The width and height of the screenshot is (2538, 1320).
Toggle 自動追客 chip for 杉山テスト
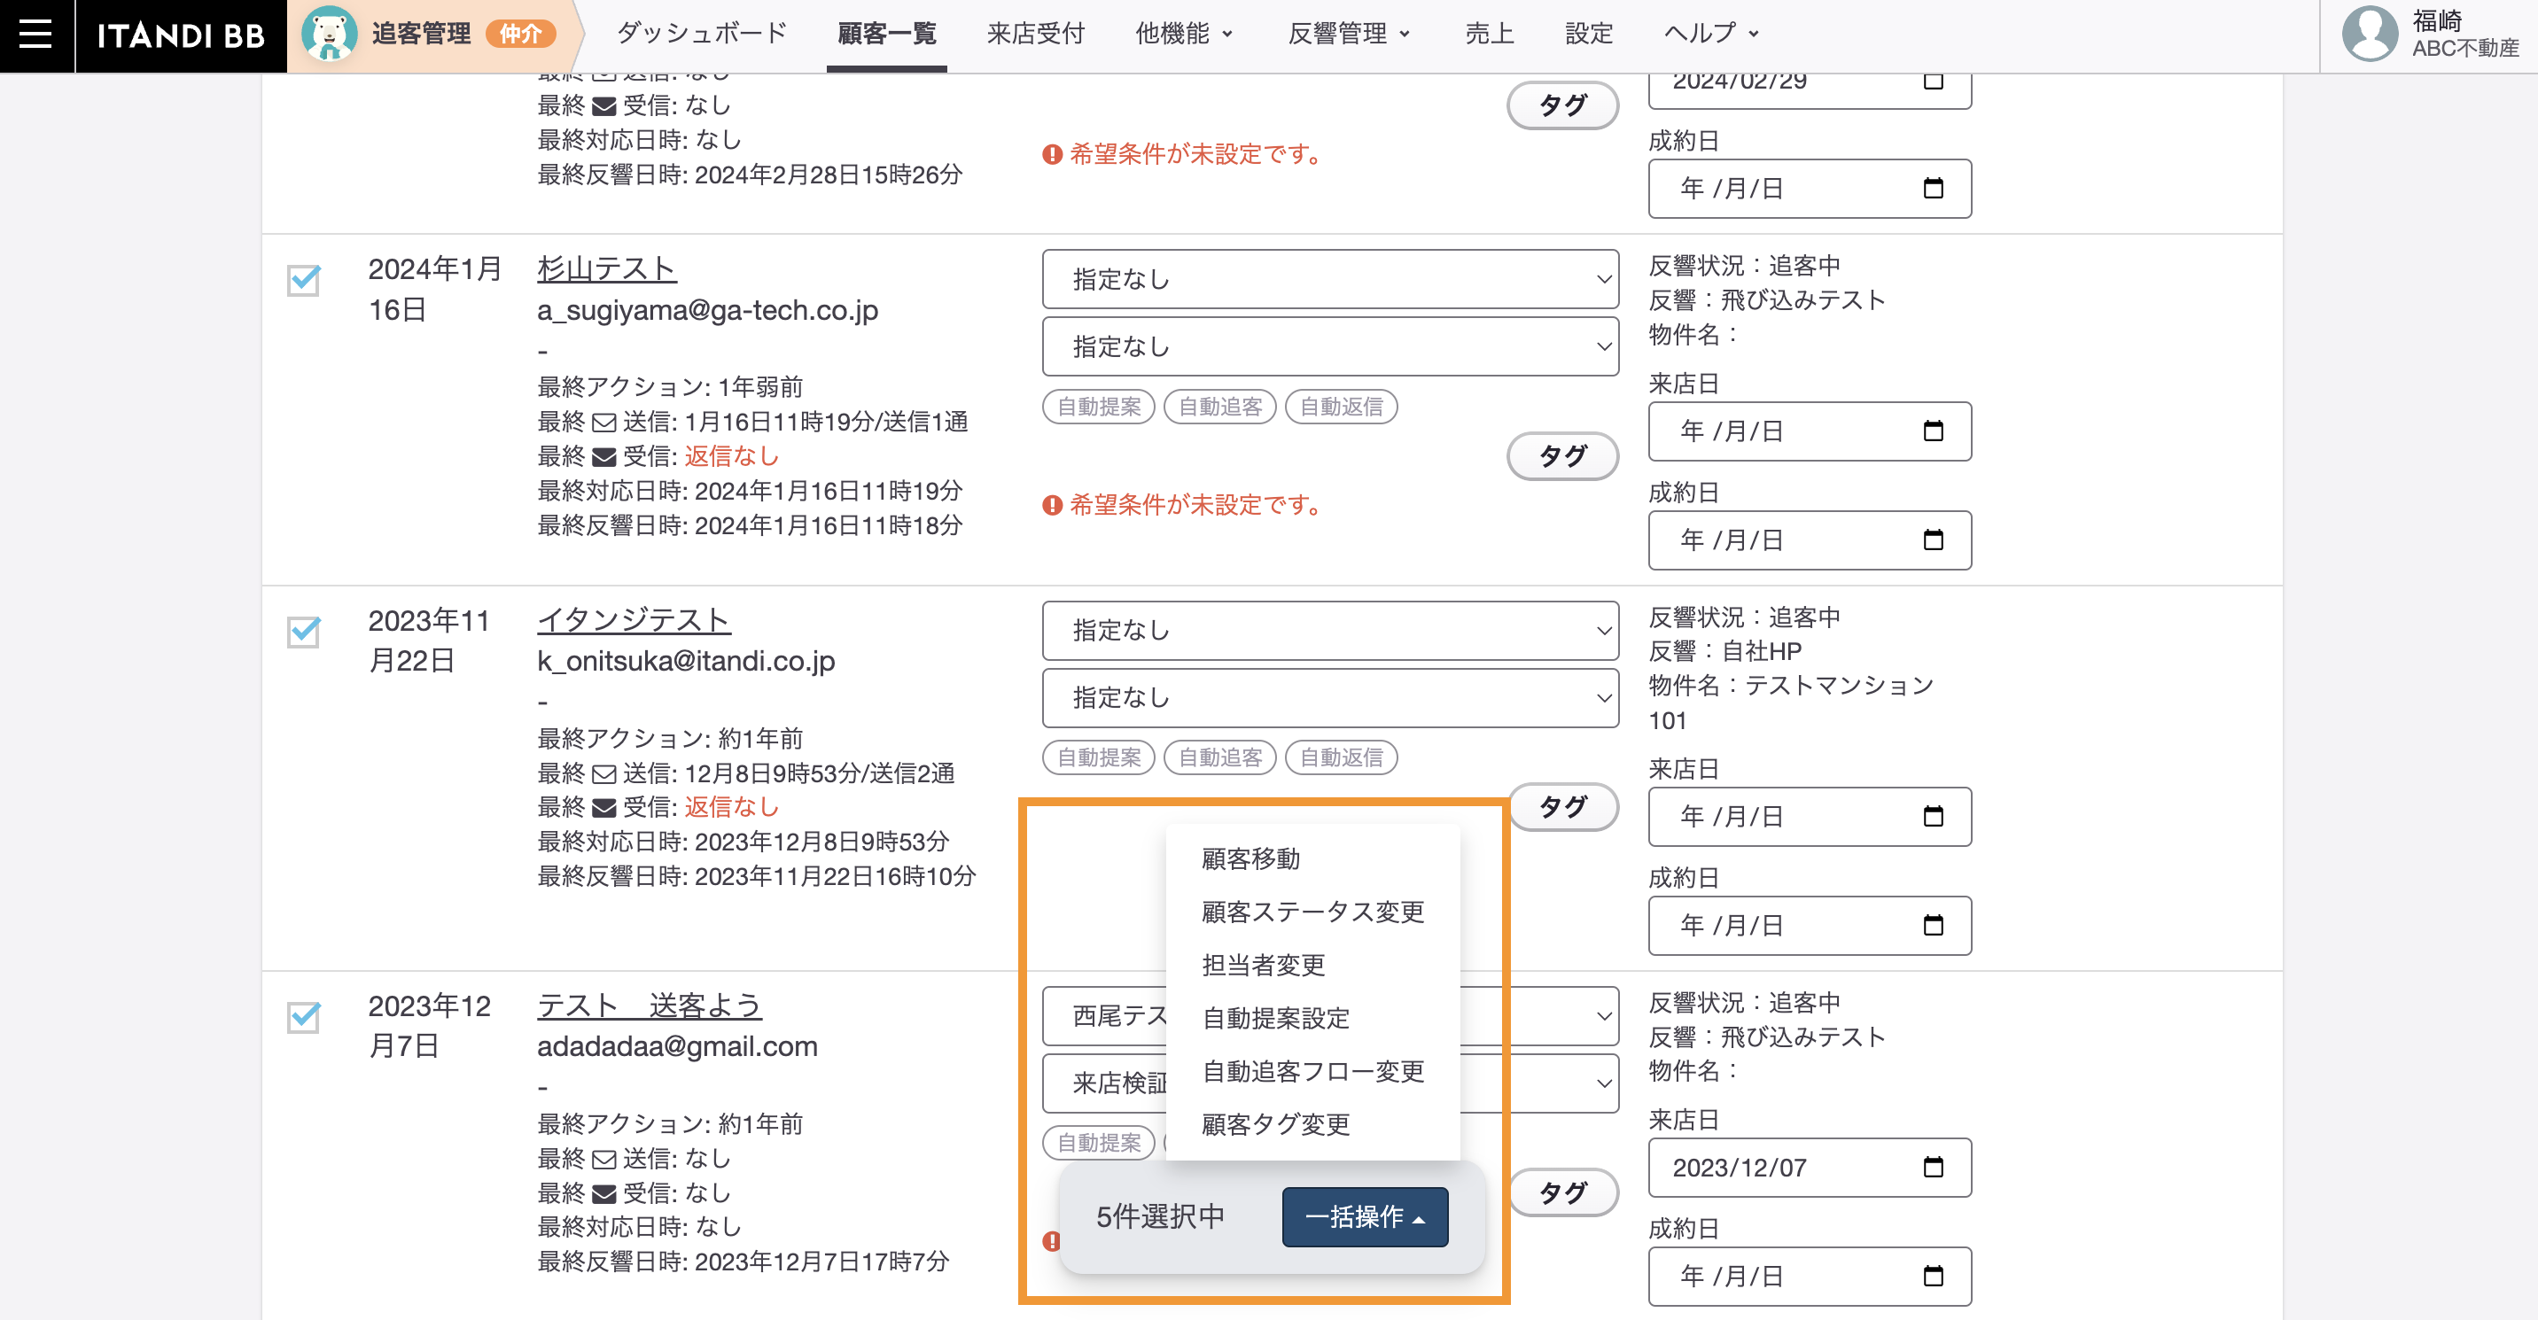tap(1219, 407)
